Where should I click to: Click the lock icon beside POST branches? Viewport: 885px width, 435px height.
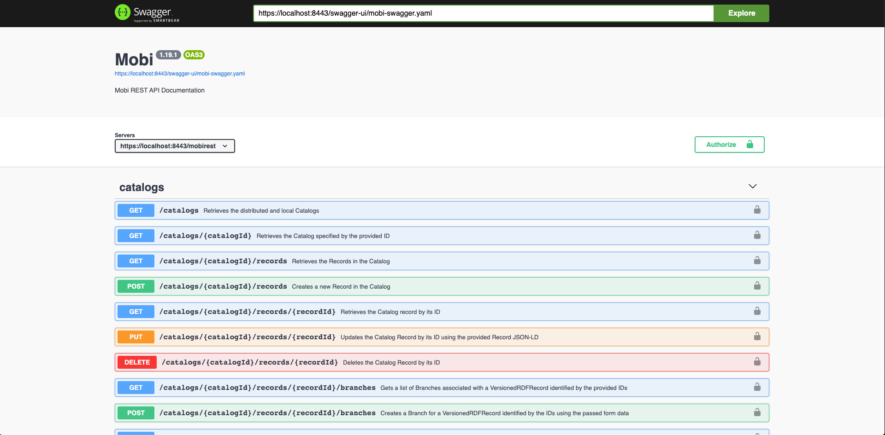pyautogui.click(x=757, y=412)
